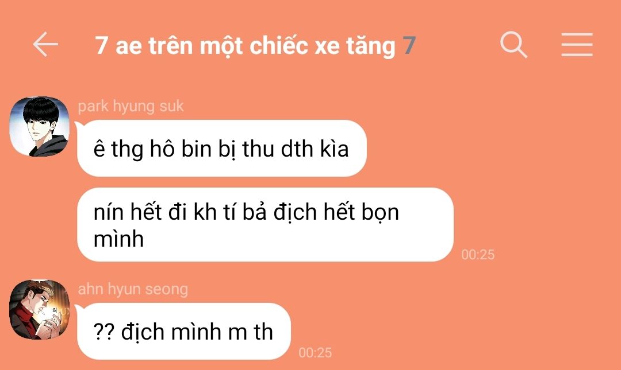
Task: Tap the message starting 'nín hết đi kh tí'
Action: coord(265,225)
